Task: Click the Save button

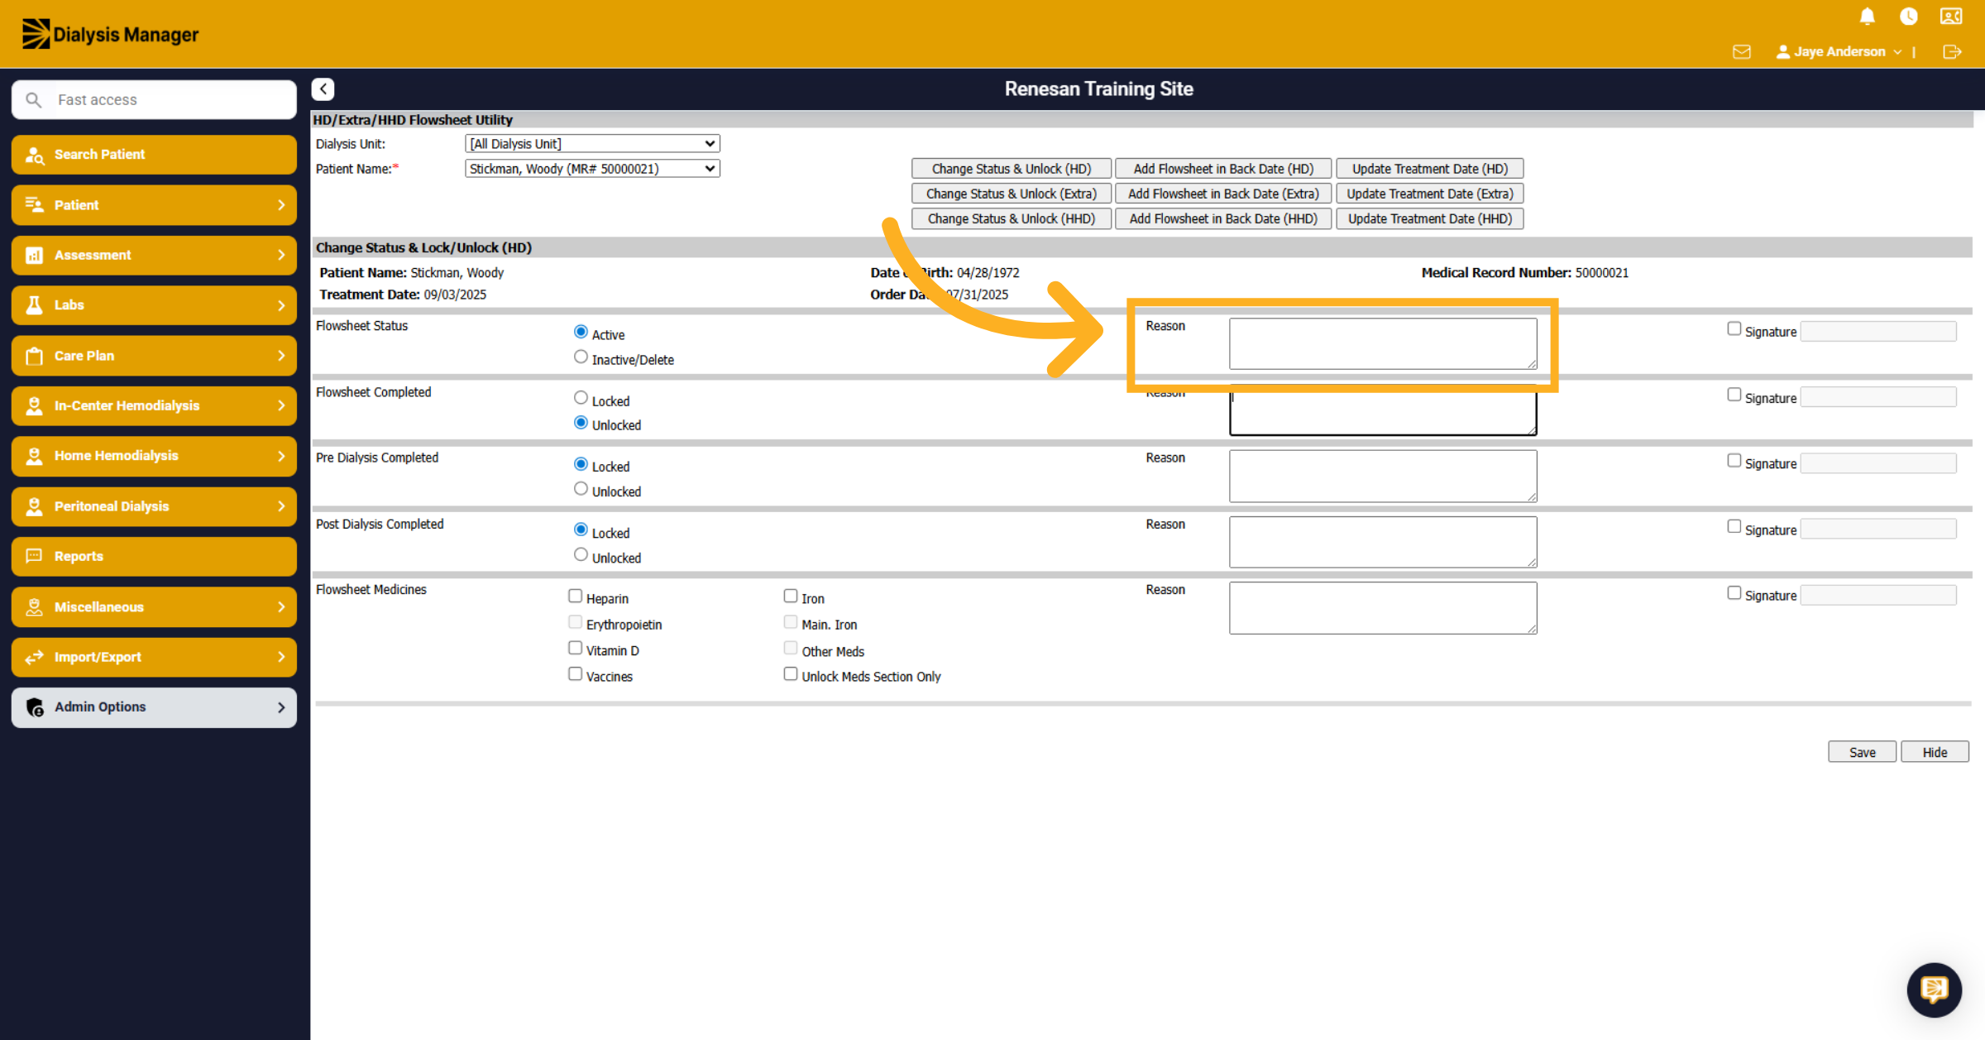Action: (1862, 752)
